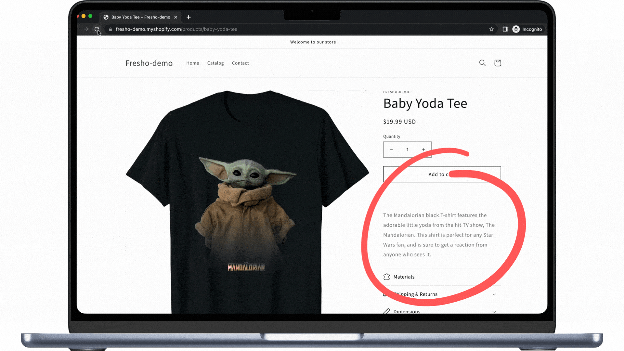Viewport: 624px width, 351px height.
Task: Open the Contact menu link
Action: pyautogui.click(x=240, y=63)
